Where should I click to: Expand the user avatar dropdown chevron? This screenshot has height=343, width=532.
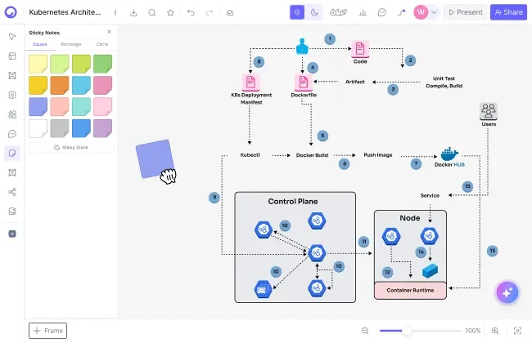point(434,12)
